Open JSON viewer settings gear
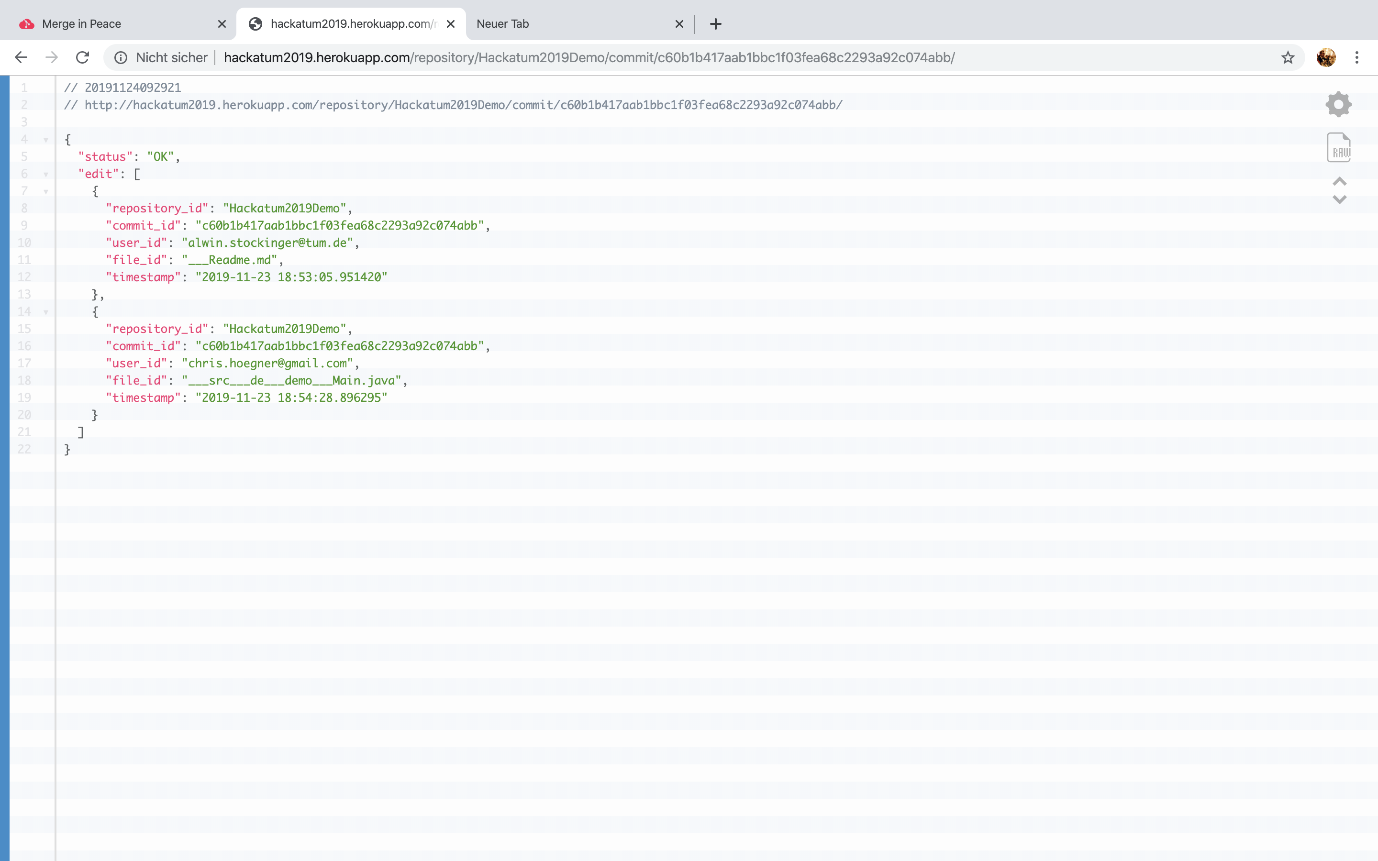This screenshot has width=1378, height=861. [1338, 104]
